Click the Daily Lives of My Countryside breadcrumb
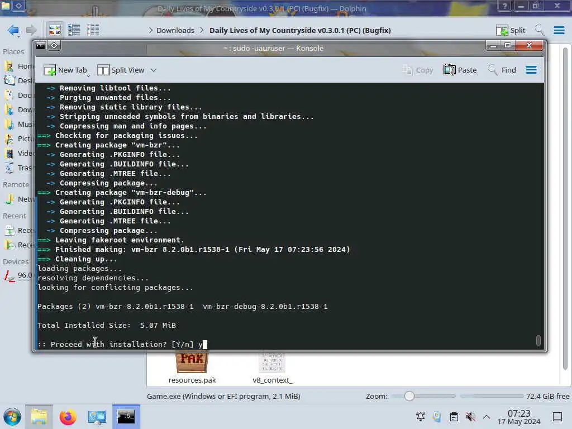The height and width of the screenshot is (429, 572). tap(300, 30)
